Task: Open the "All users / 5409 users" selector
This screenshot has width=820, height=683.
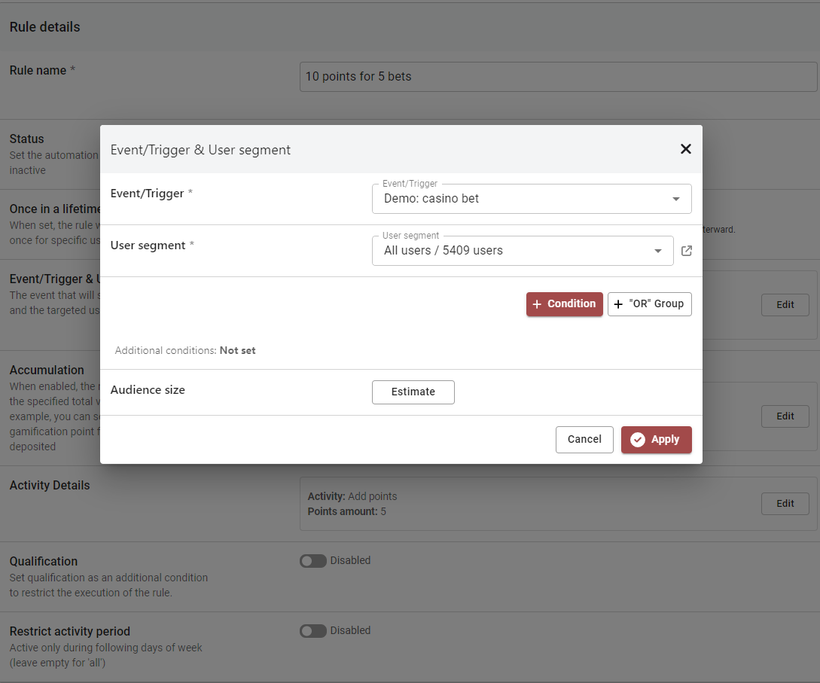Action: point(512,251)
